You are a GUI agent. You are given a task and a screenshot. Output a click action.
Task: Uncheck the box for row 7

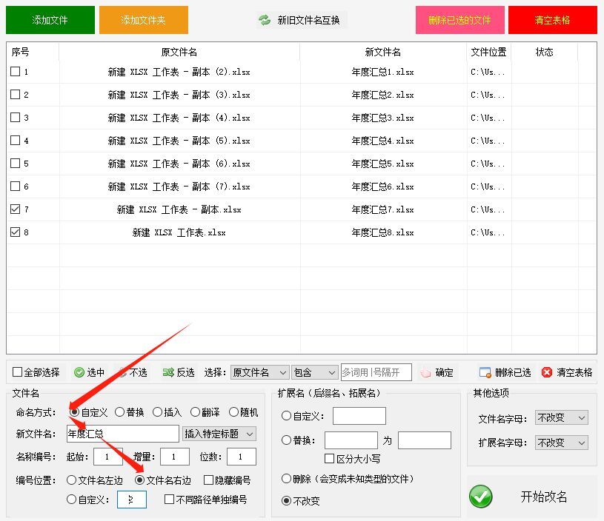click(x=15, y=209)
